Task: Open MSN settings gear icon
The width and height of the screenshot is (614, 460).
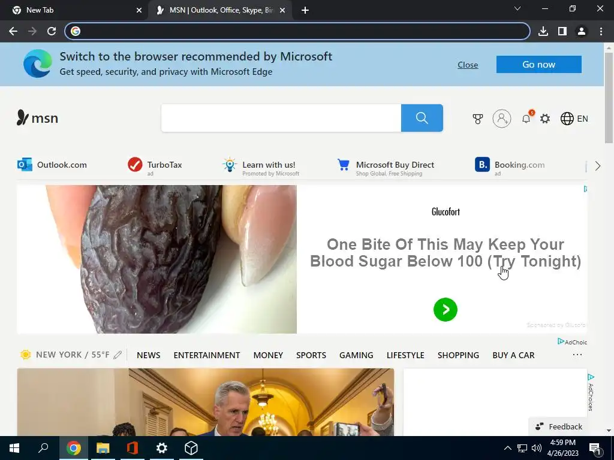Action: (x=545, y=119)
